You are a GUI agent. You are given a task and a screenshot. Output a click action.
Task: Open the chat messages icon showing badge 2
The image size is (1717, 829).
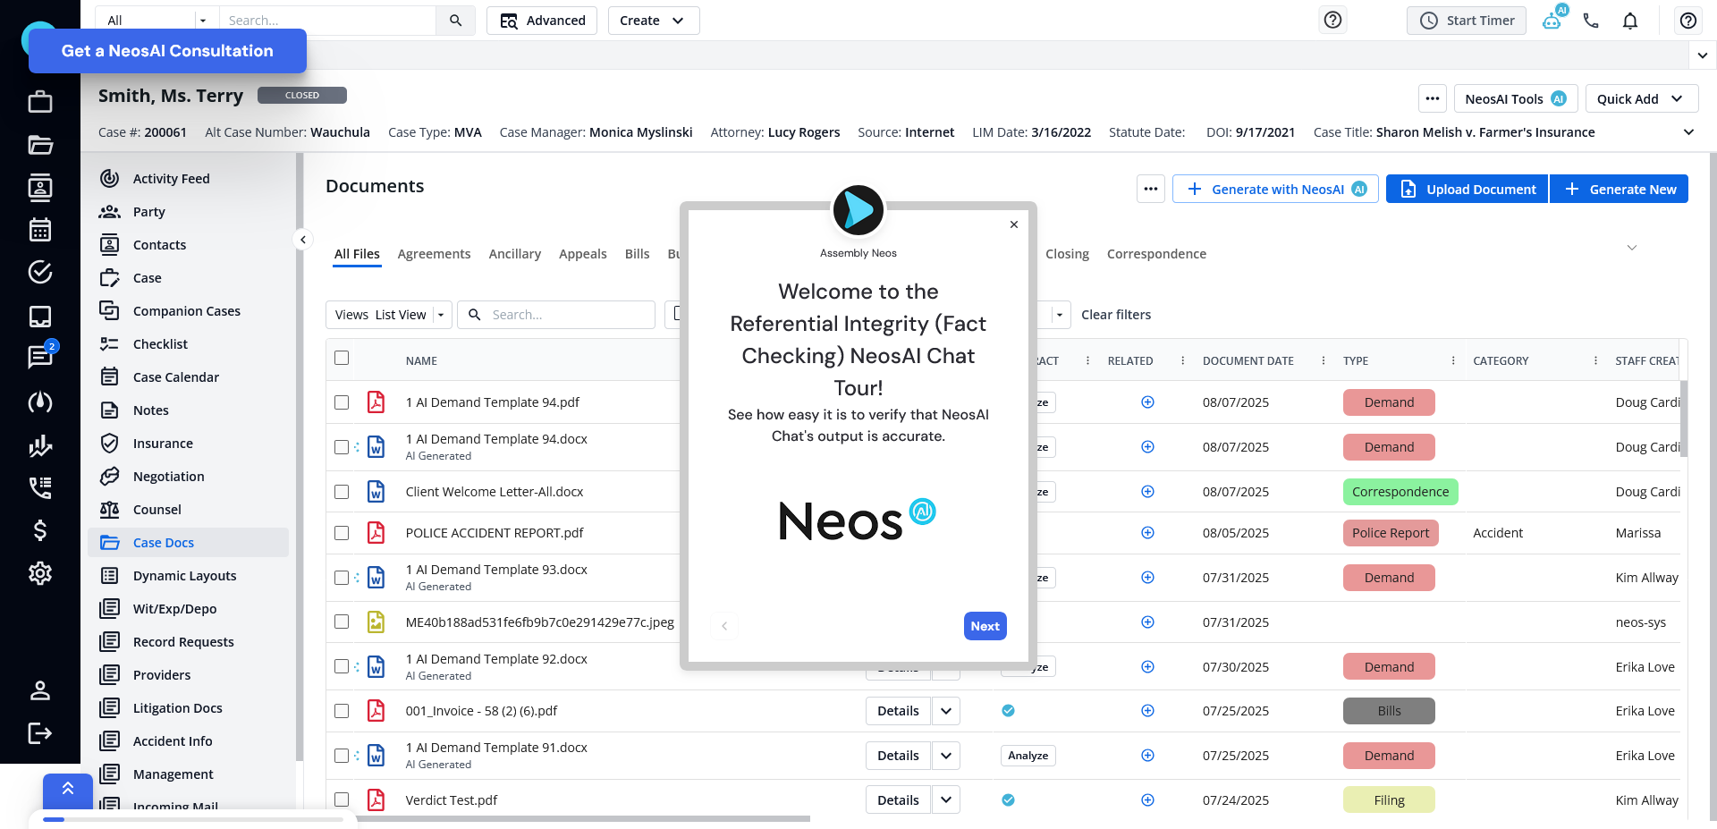(x=40, y=358)
